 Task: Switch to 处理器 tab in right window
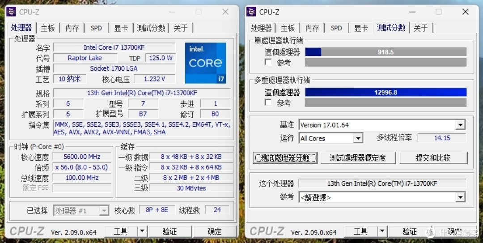coord(261,28)
